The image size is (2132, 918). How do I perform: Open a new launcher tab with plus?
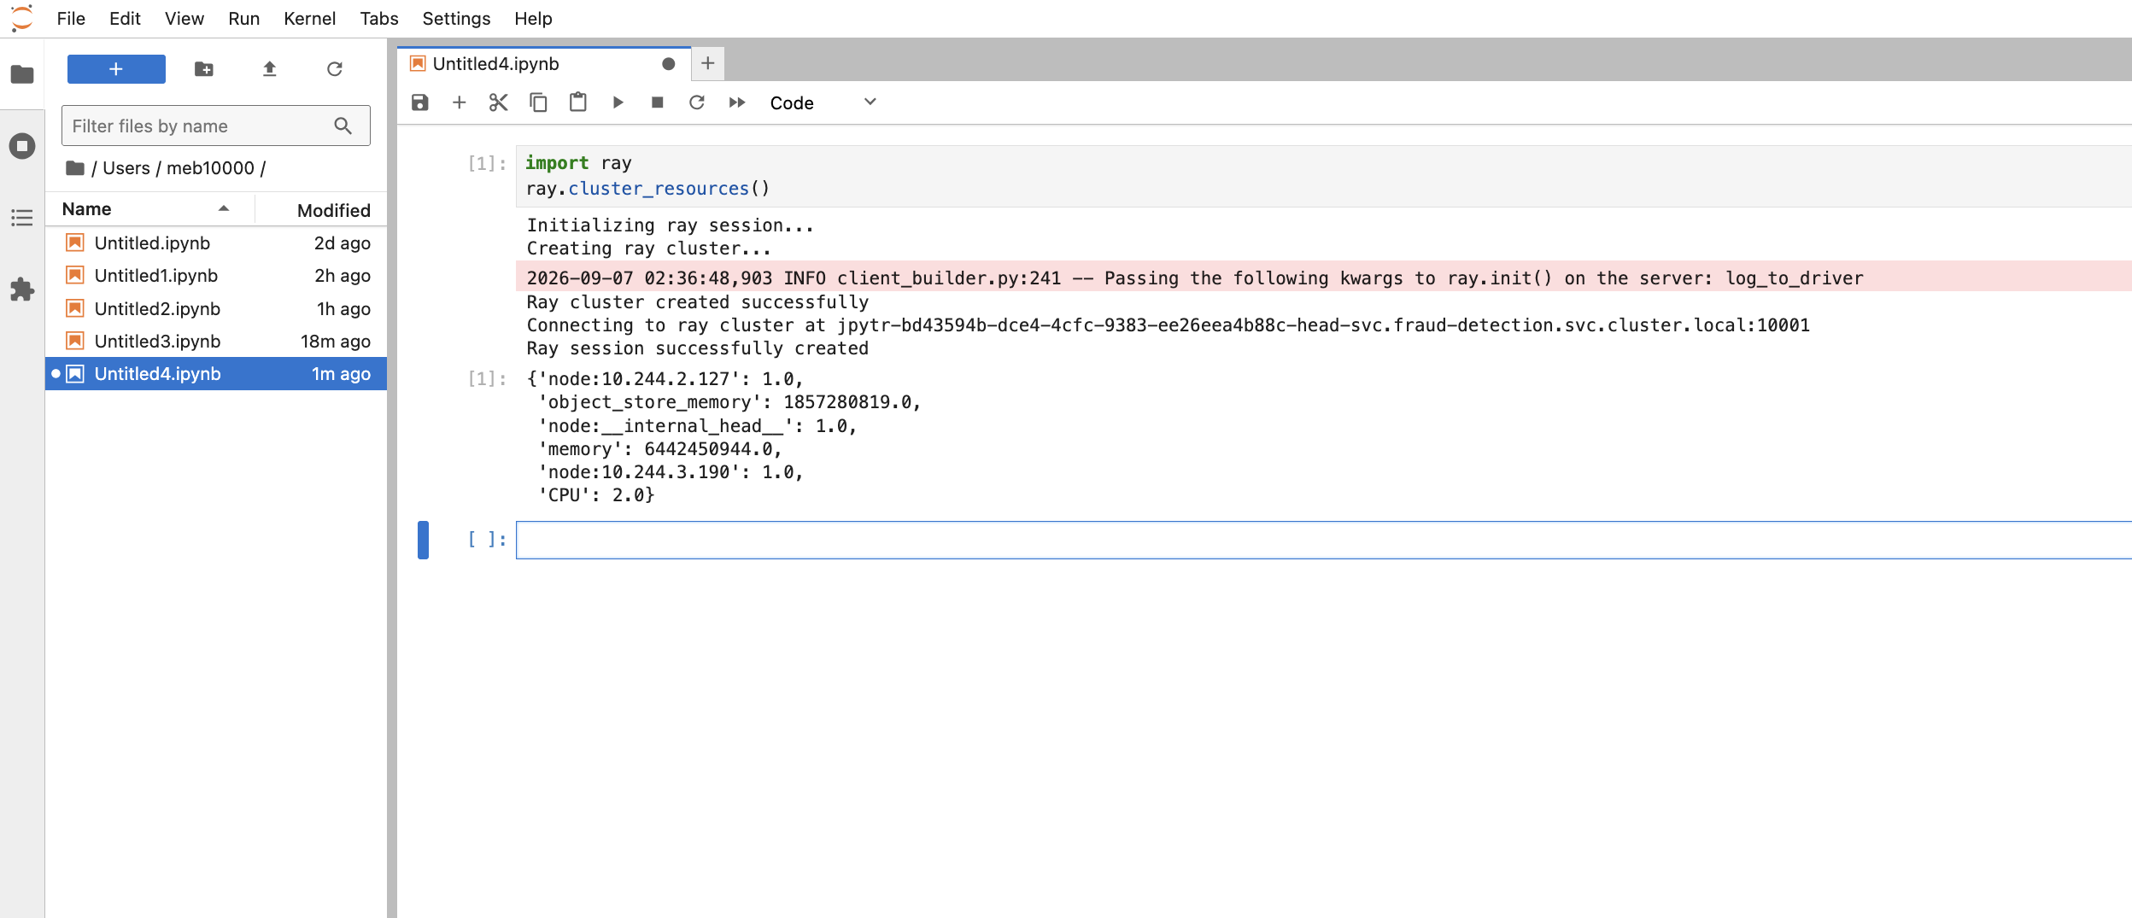coord(708,63)
